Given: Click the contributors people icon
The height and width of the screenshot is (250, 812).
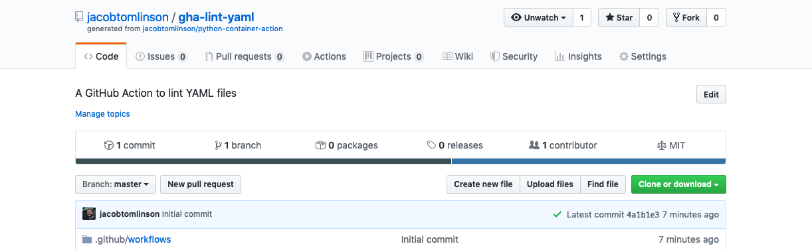Looking at the screenshot, I should coord(534,145).
